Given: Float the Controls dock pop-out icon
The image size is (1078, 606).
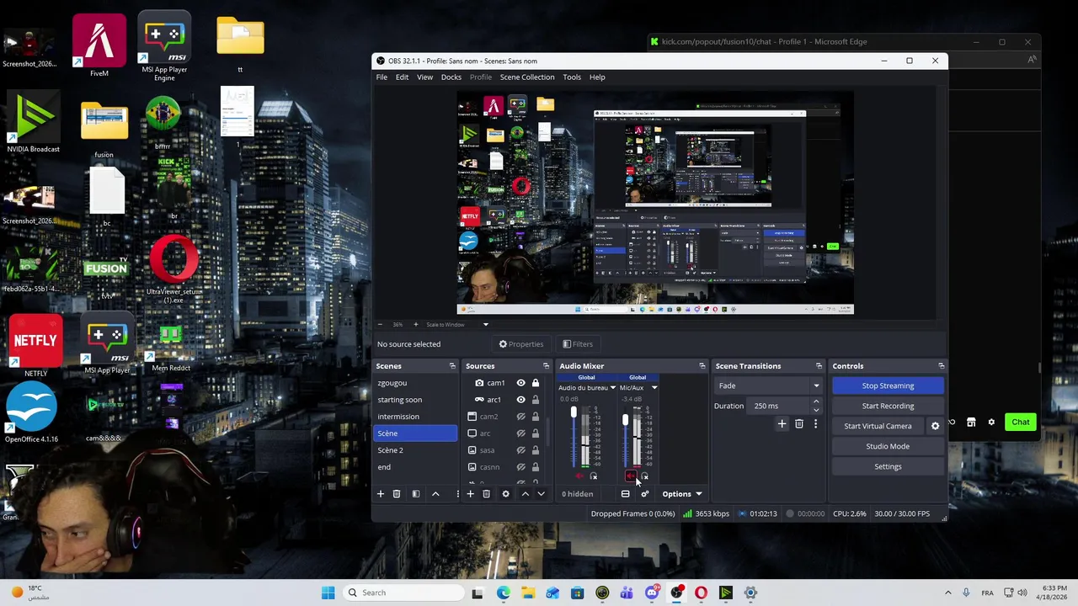Looking at the screenshot, I should (x=941, y=366).
